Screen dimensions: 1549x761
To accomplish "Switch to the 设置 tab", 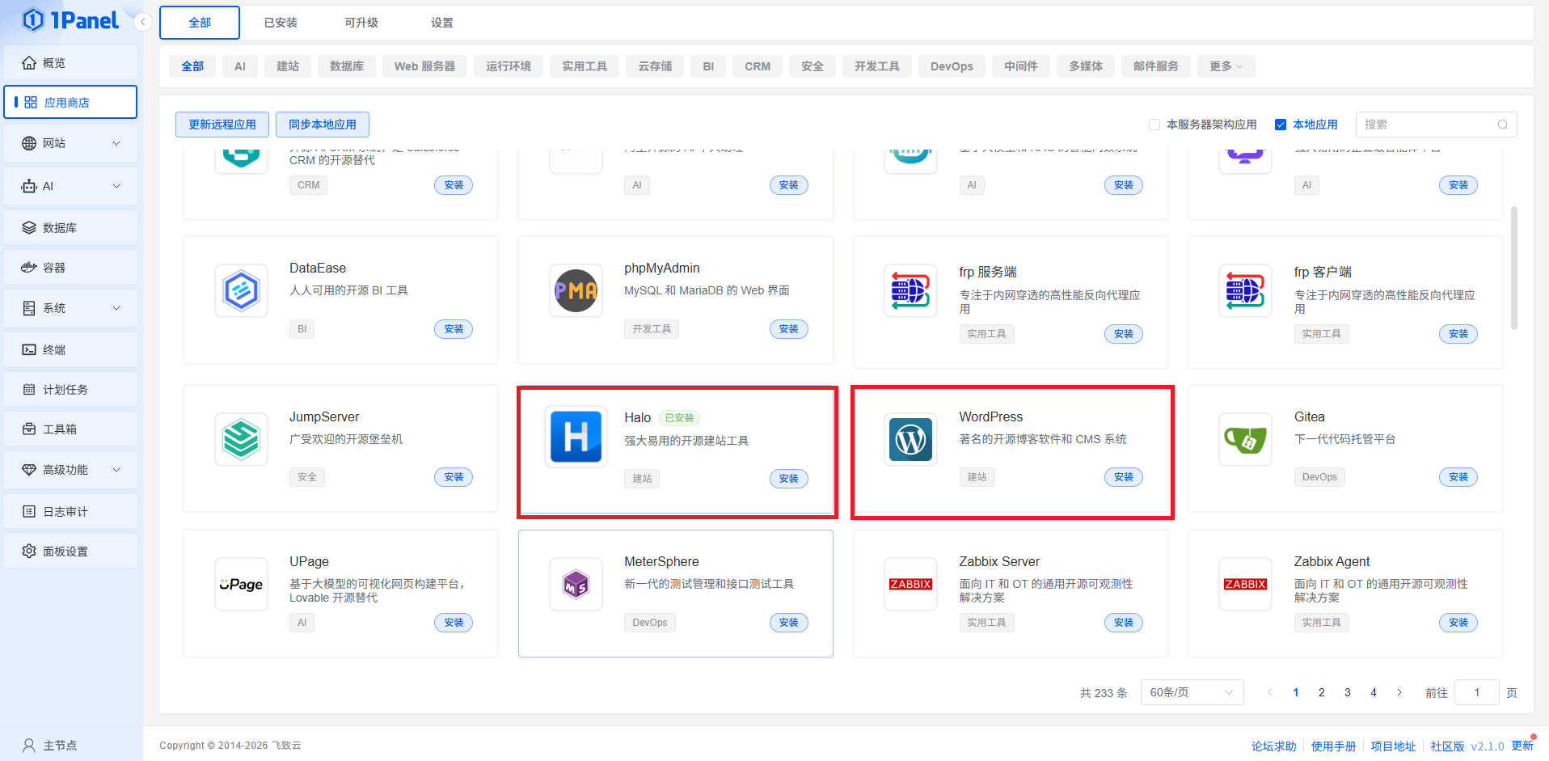I will (442, 23).
